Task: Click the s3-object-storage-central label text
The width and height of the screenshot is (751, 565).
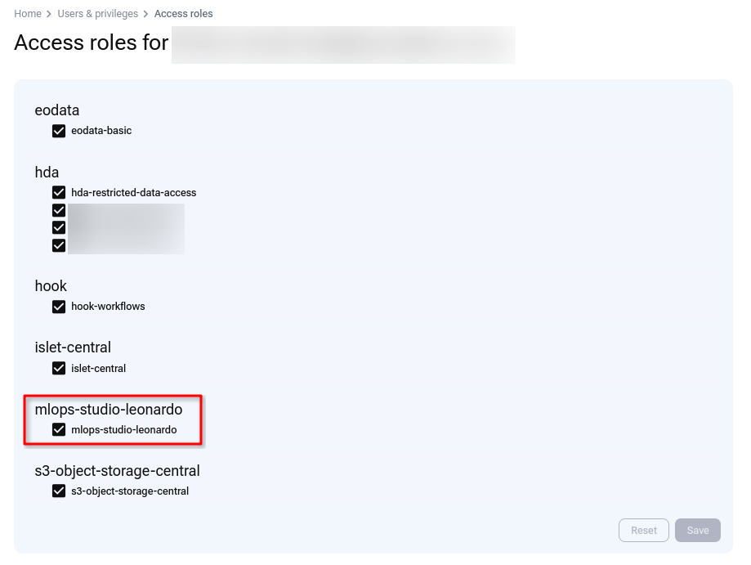Action: click(x=130, y=491)
